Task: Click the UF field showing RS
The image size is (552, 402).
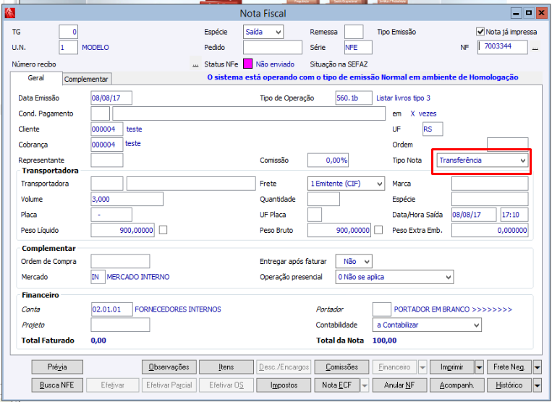Action: click(x=433, y=129)
